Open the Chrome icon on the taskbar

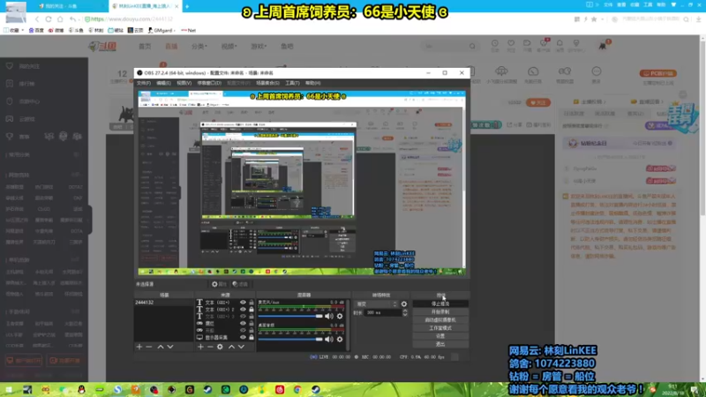click(x=297, y=389)
